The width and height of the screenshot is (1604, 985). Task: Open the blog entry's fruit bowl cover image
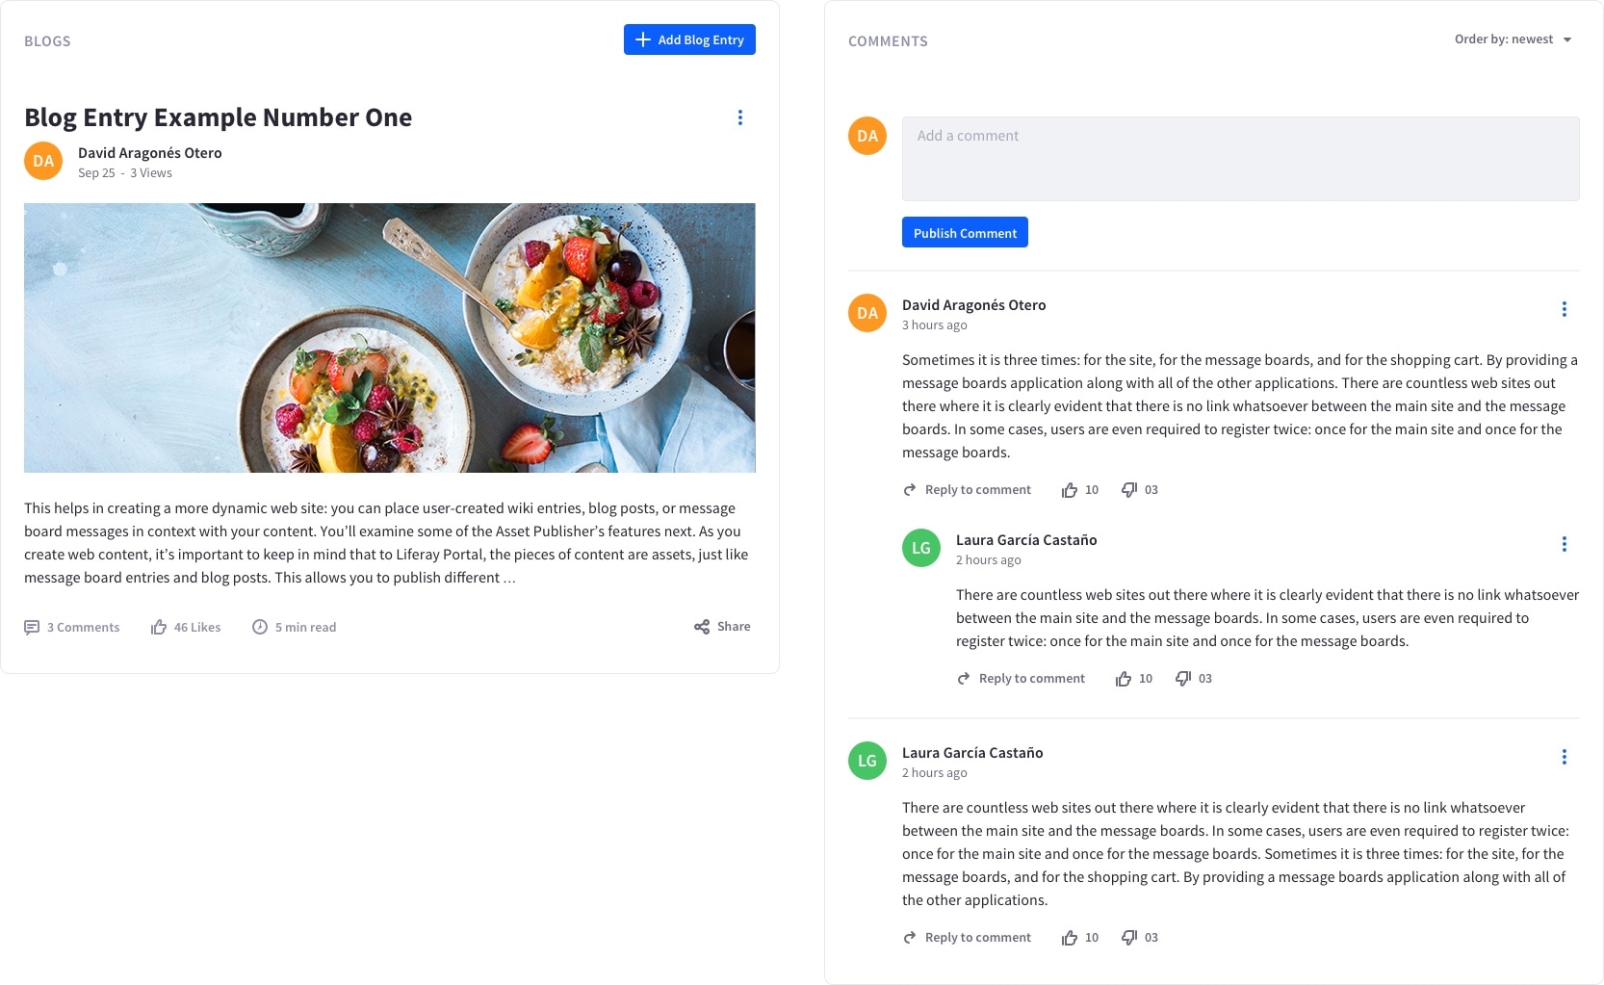(x=390, y=337)
